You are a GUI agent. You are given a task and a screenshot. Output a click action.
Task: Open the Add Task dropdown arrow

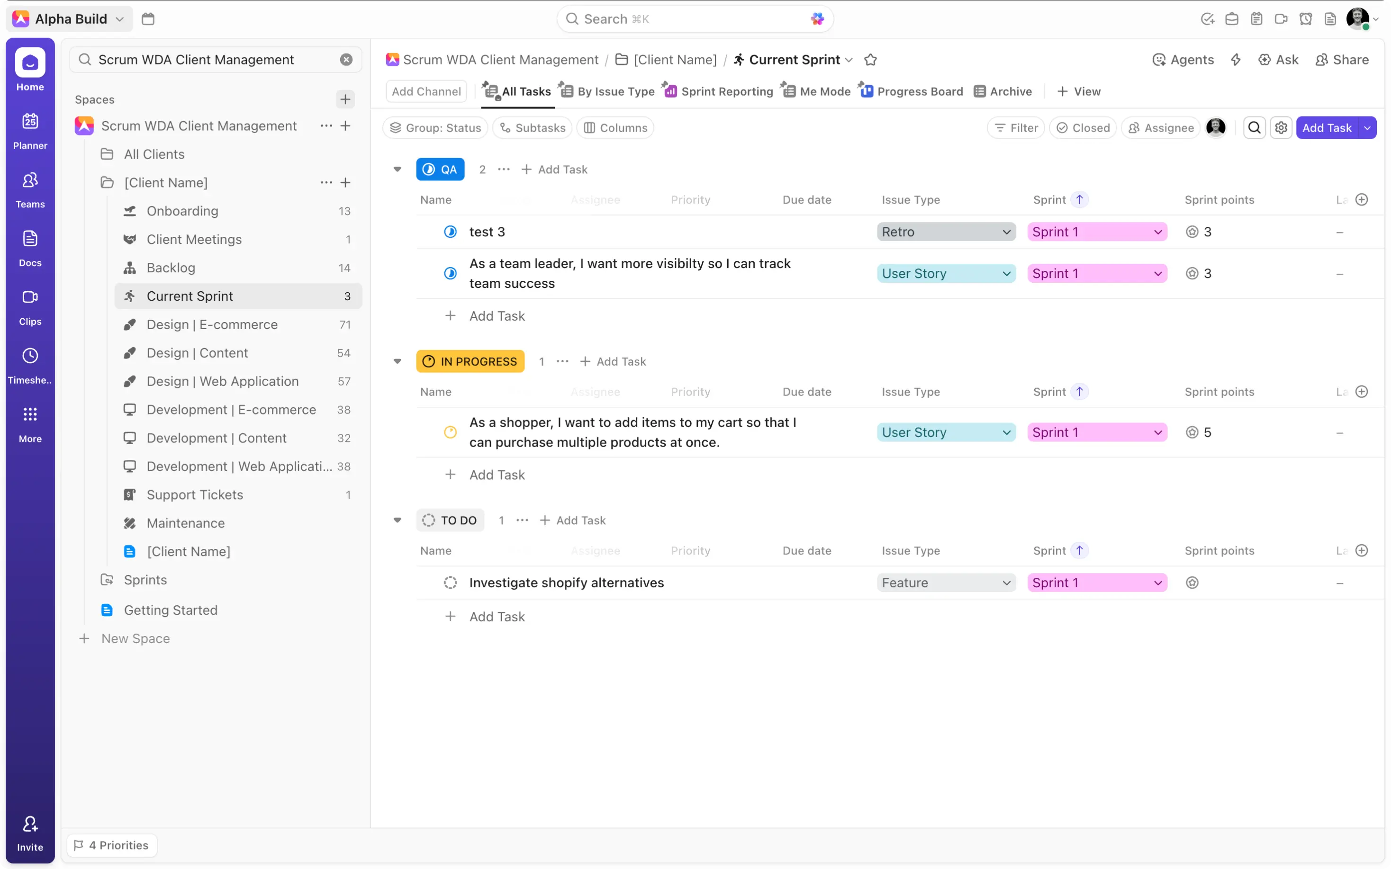[1367, 127]
